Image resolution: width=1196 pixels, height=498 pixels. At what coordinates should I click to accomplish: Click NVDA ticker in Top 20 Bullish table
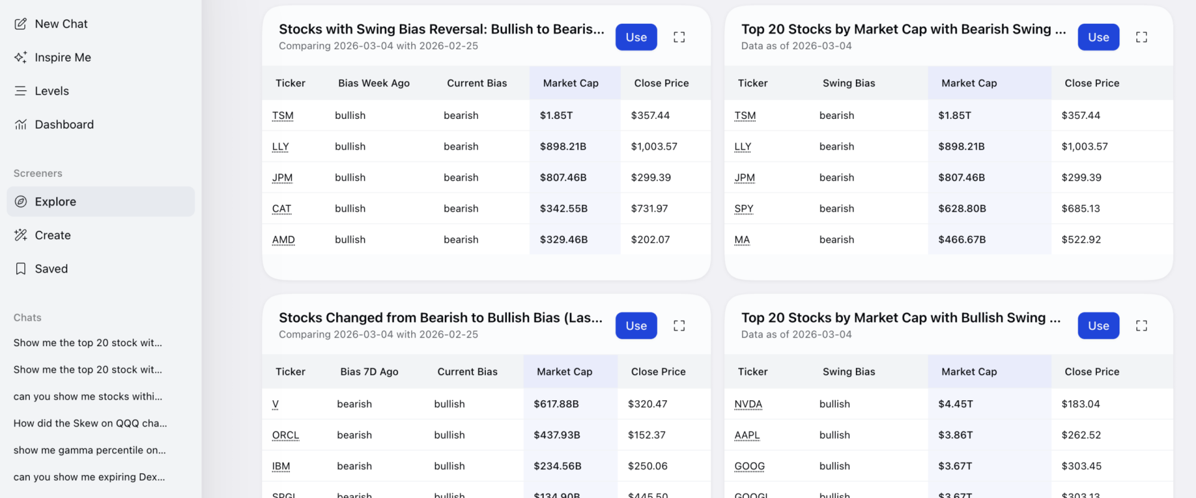pos(748,404)
